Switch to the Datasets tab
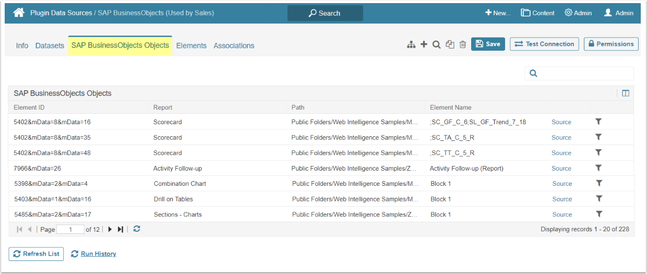This screenshot has width=647, height=274. click(50, 45)
